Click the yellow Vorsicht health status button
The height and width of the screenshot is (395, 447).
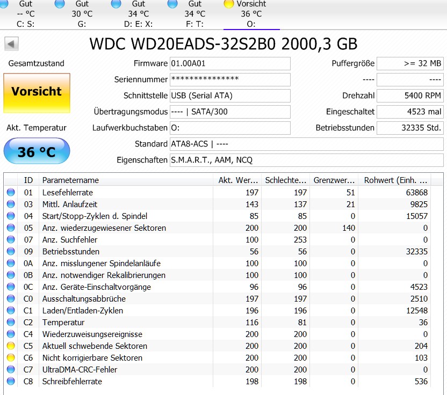tap(37, 93)
